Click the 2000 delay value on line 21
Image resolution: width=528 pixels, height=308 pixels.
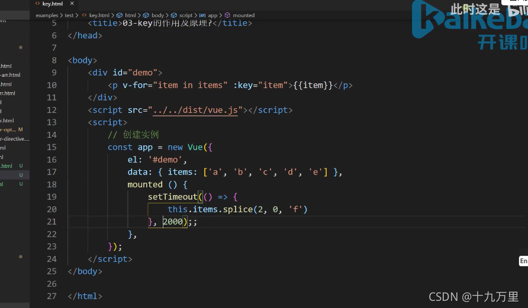(173, 222)
